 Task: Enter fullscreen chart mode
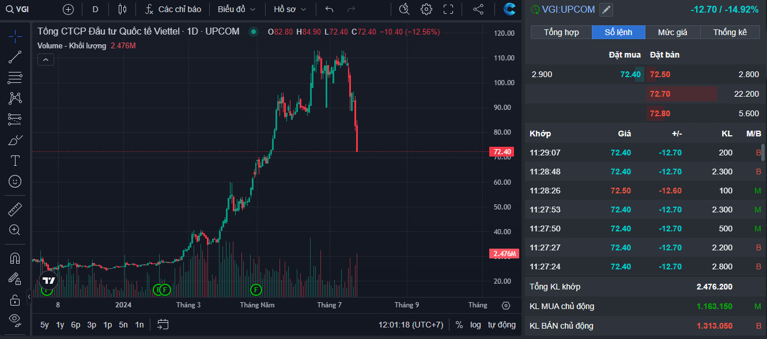tap(448, 9)
